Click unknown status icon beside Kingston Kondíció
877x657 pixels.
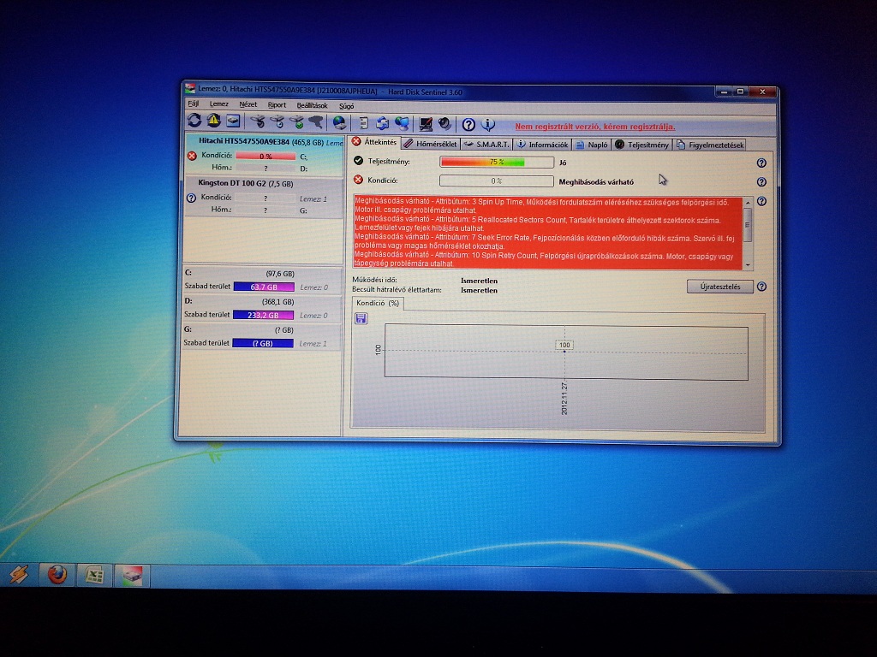[x=191, y=198]
